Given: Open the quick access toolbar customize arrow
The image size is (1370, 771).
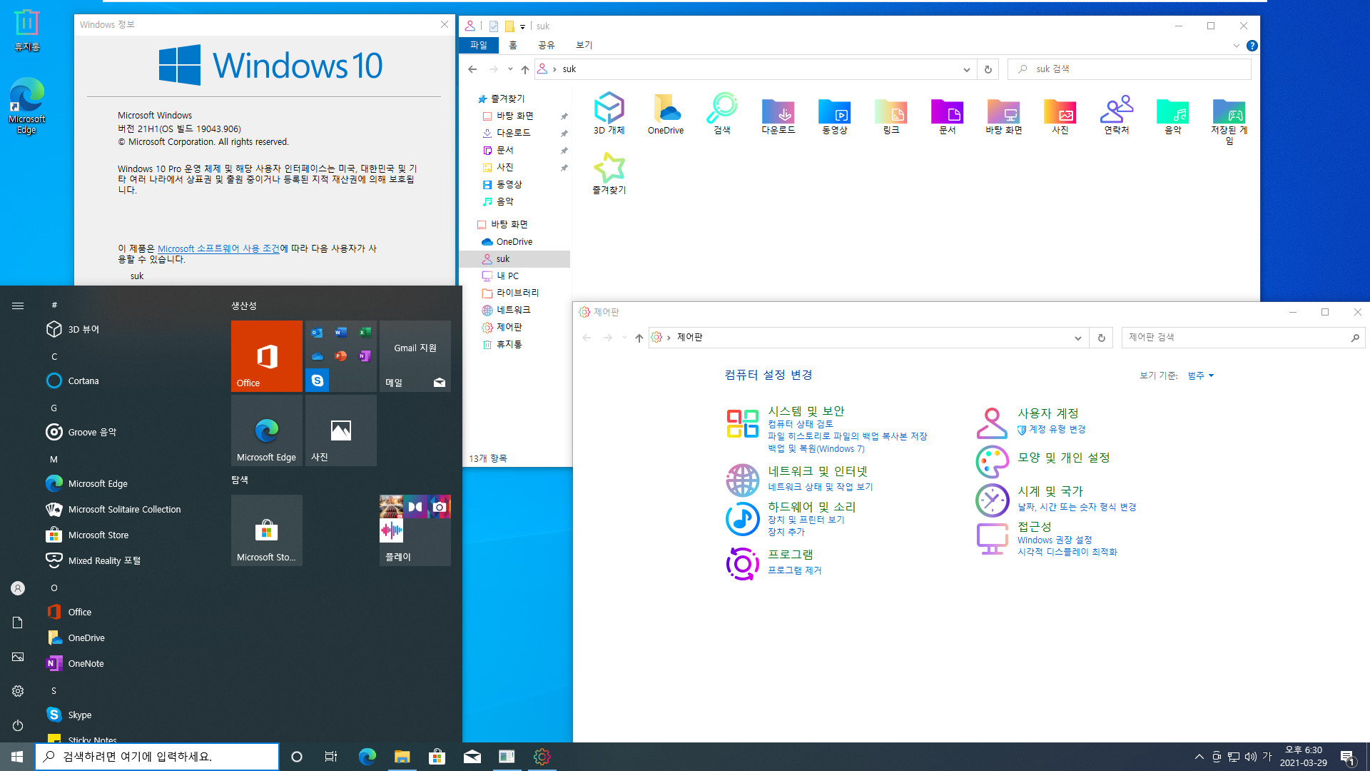Looking at the screenshot, I should pos(522,26).
